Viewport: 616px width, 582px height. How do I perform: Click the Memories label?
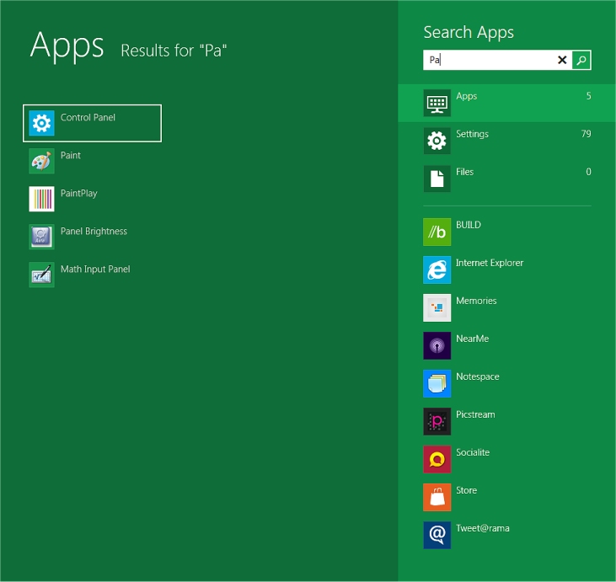point(476,301)
